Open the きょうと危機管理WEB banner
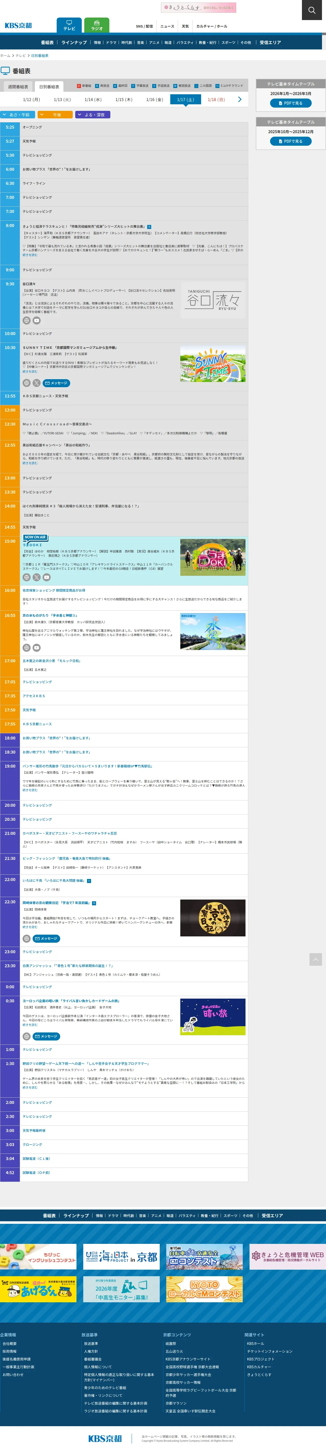This screenshot has width=326, height=1451. tap(288, 1257)
